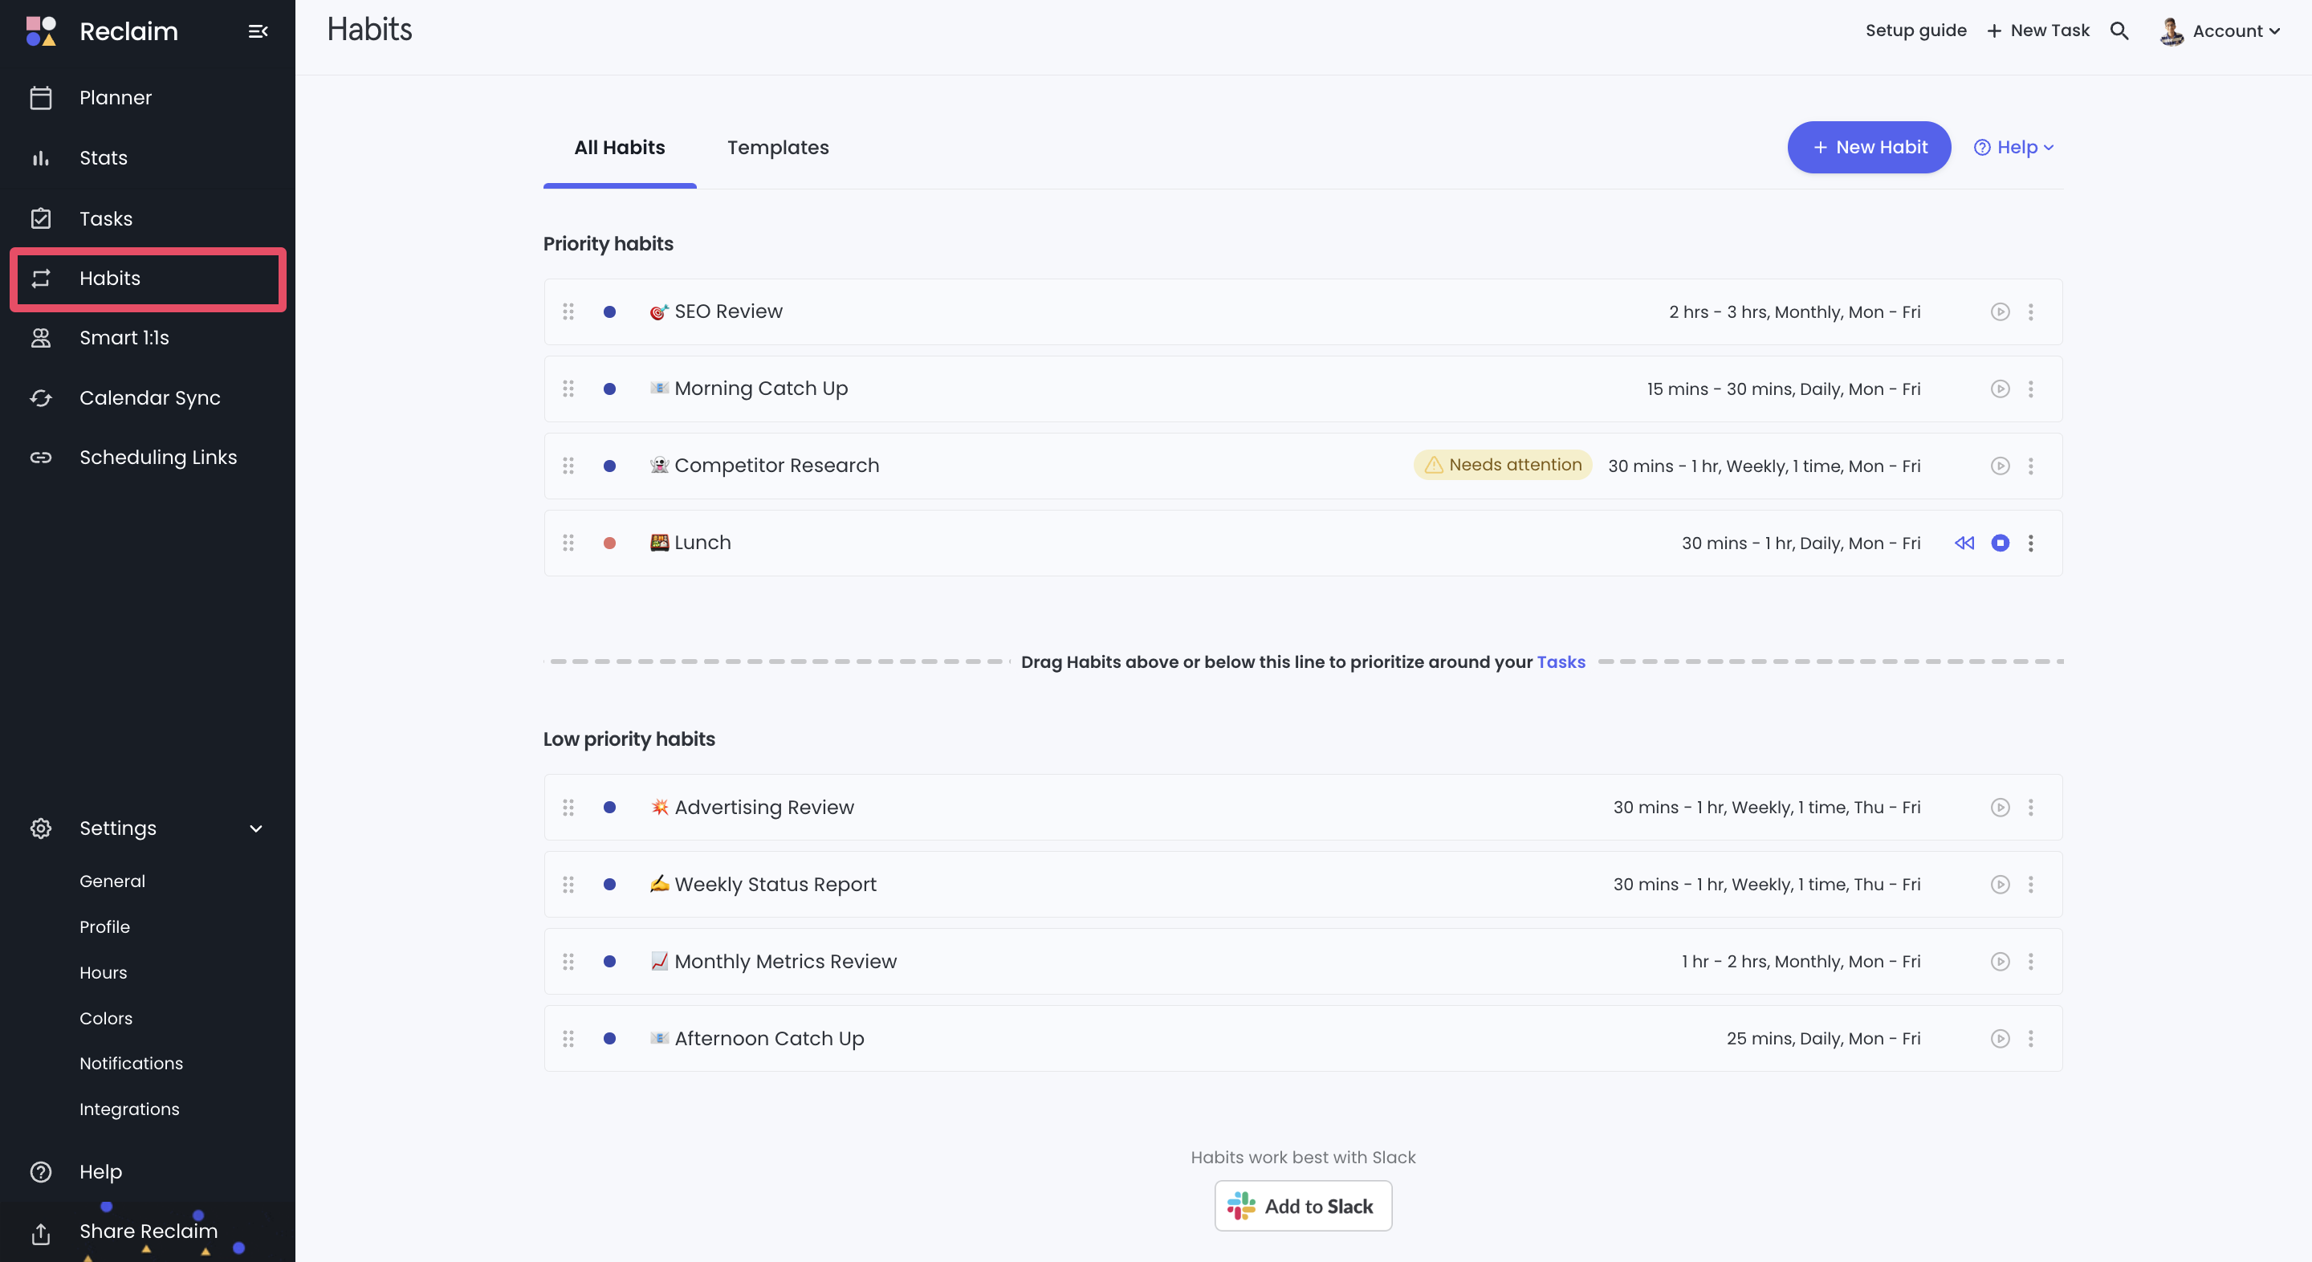Open Hours settings
Screen dimensions: 2312x1262
tap(104, 973)
